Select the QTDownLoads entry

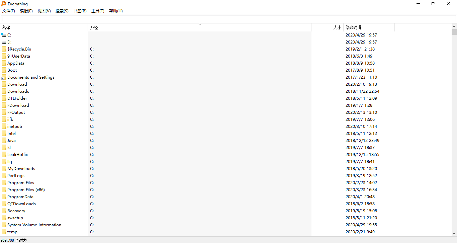[x=21, y=204]
